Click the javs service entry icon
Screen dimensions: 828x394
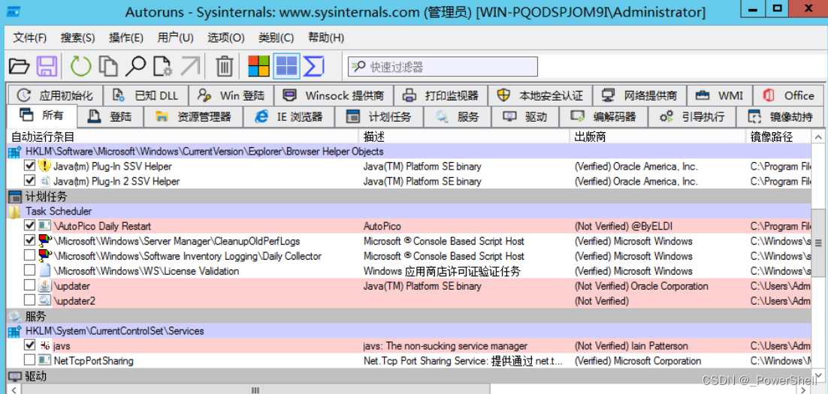click(x=44, y=346)
